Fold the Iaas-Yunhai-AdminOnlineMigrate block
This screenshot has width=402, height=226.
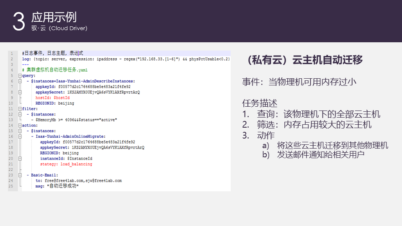(x=20, y=136)
